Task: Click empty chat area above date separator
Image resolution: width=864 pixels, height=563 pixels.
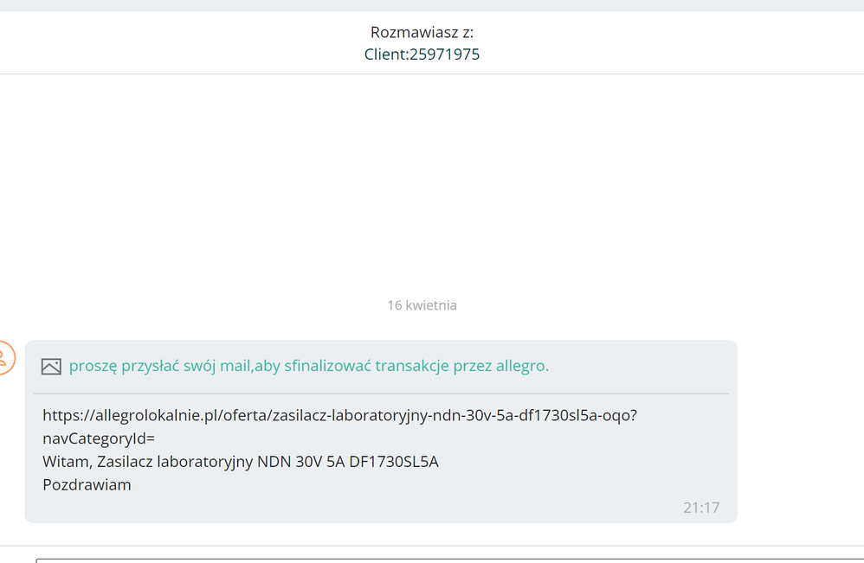Action: coord(422,182)
